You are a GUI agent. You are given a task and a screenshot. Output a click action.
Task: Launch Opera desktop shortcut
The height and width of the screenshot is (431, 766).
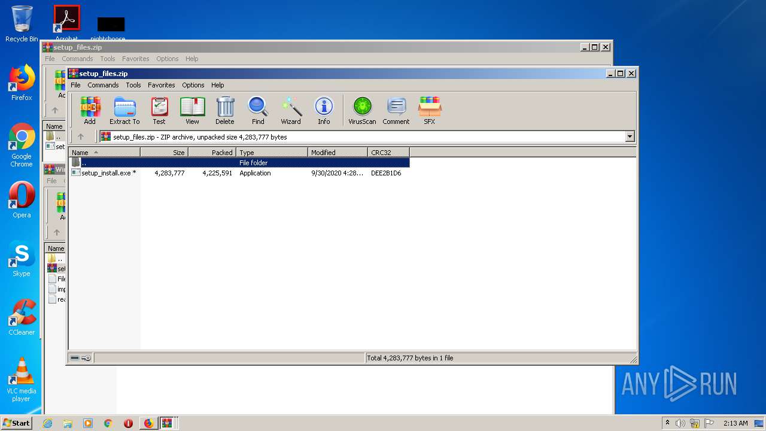(x=22, y=200)
